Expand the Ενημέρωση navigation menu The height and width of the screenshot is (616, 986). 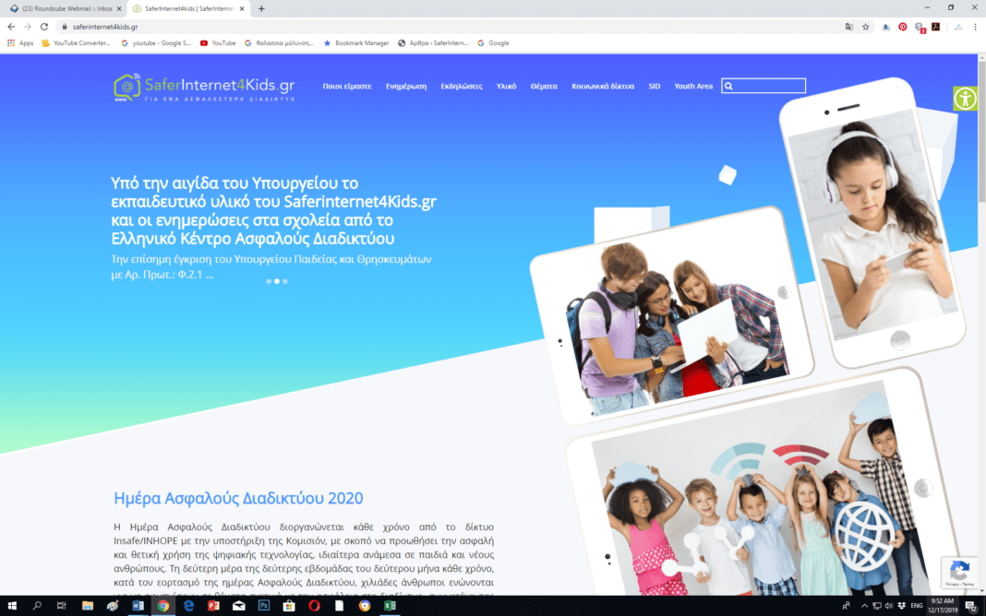[405, 86]
